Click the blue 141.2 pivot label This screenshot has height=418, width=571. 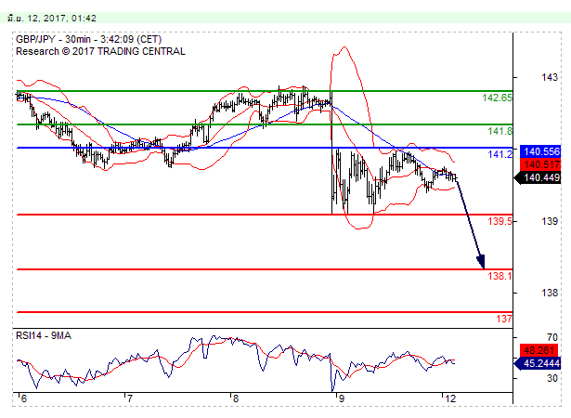(x=500, y=154)
